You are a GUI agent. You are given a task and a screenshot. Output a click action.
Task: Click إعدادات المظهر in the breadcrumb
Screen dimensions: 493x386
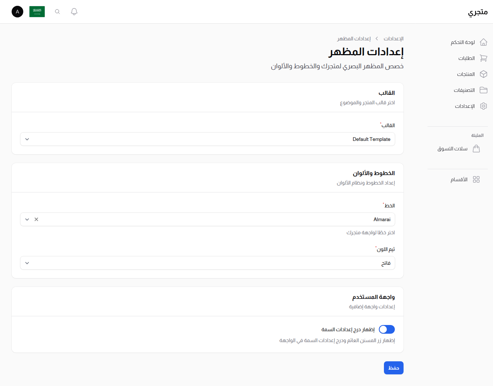(354, 38)
